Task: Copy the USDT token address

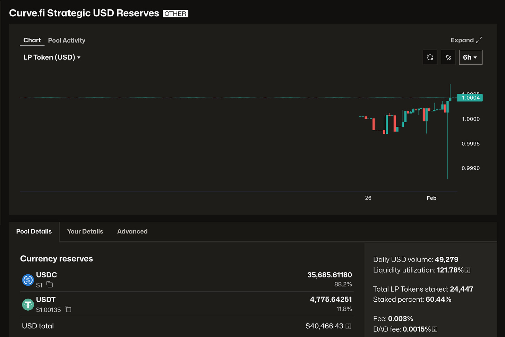Action: click(68, 309)
